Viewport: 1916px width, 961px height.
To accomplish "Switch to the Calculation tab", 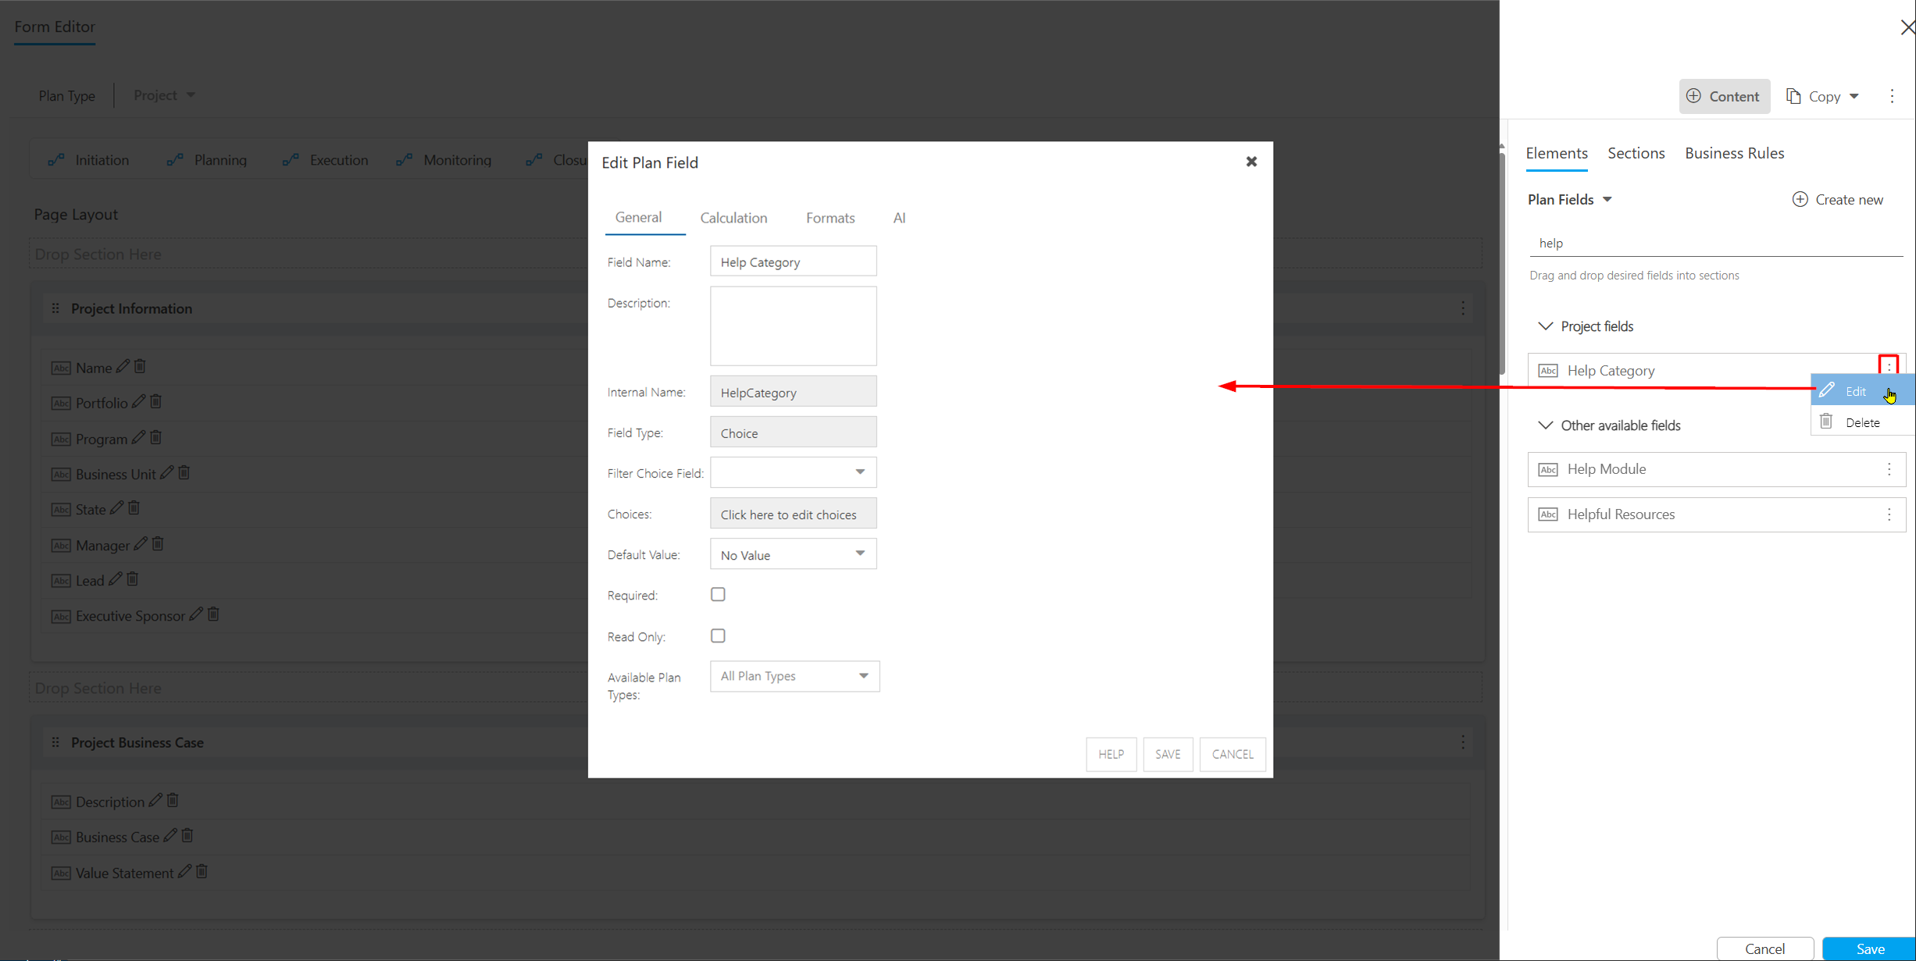I will [733, 218].
